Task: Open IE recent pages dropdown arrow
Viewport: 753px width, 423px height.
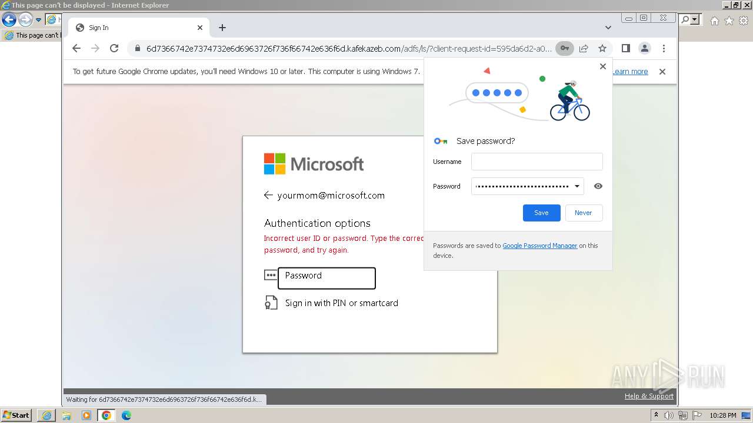Action: pyautogui.click(x=38, y=19)
